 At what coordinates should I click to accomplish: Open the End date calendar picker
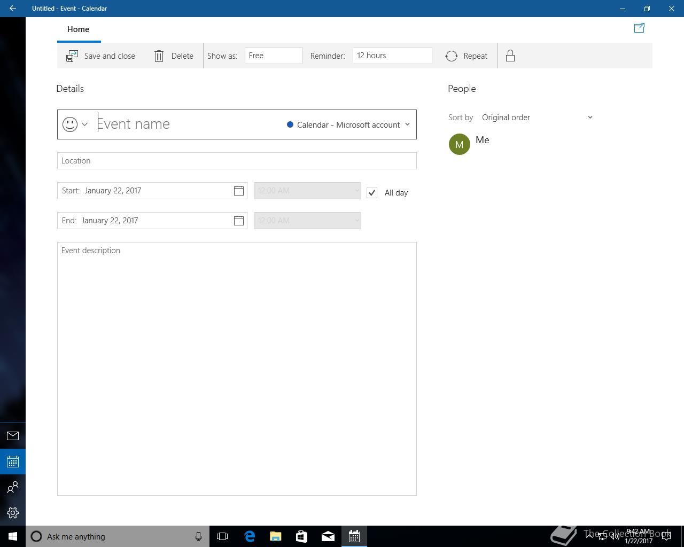click(239, 221)
